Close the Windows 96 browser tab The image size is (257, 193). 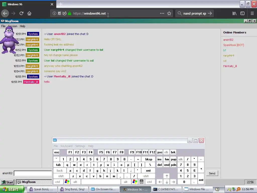[x=52, y=4]
